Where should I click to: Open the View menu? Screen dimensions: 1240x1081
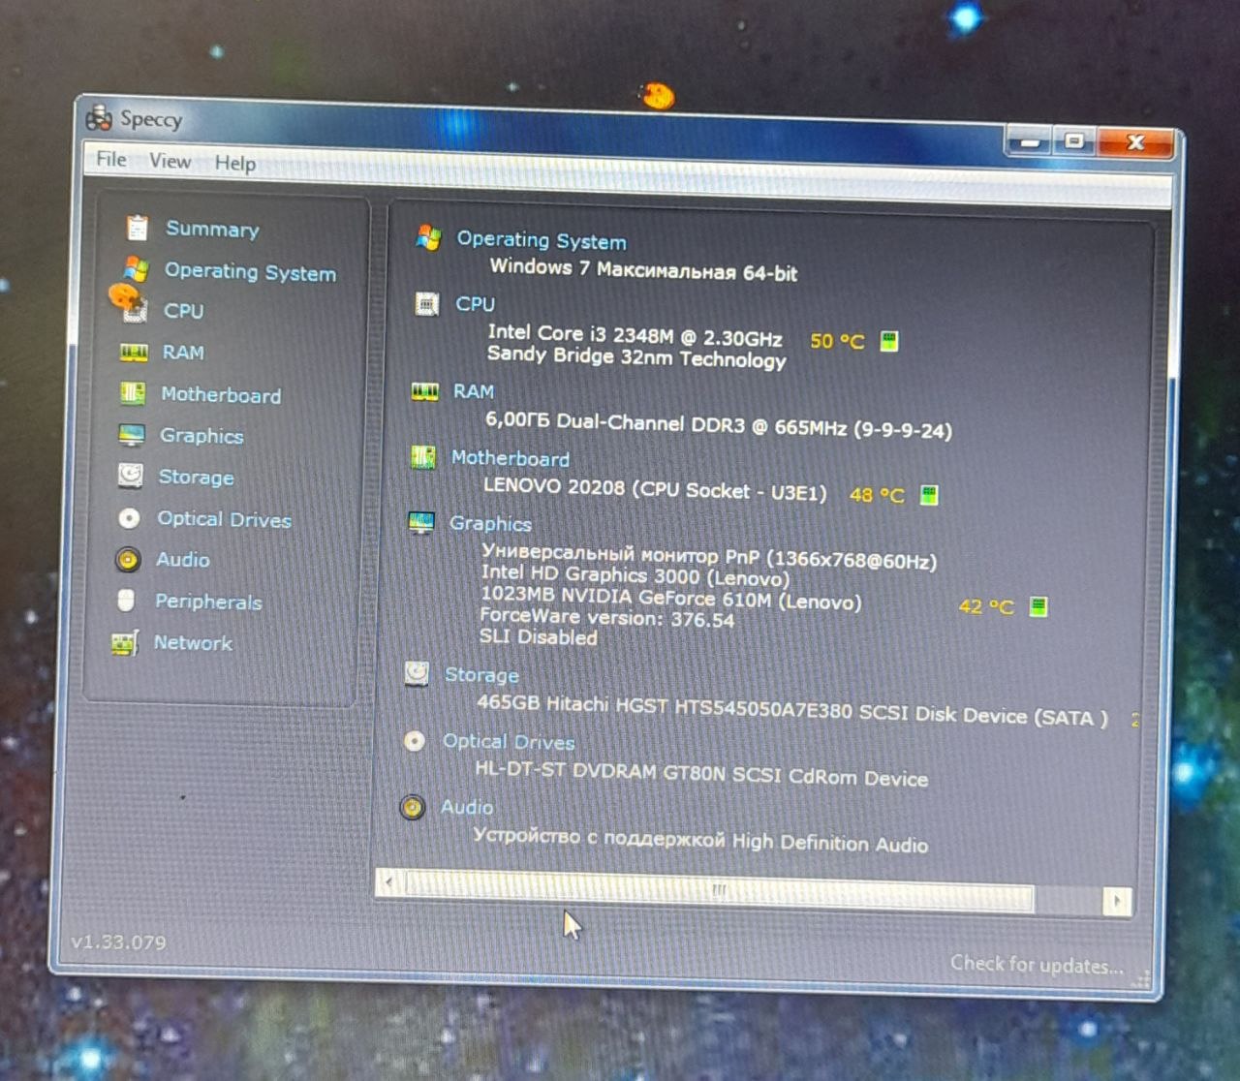(x=170, y=161)
